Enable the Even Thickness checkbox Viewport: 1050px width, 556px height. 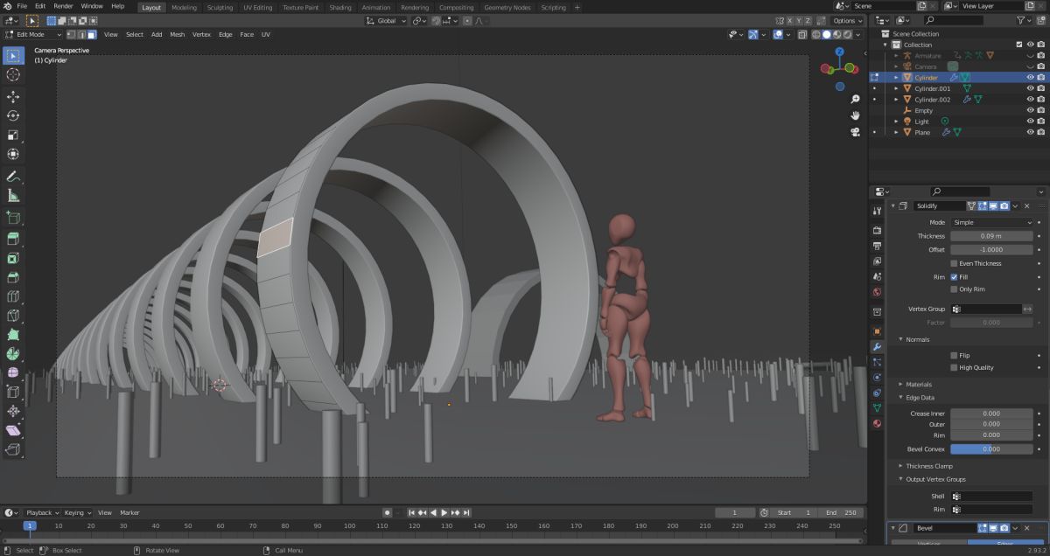(x=954, y=263)
